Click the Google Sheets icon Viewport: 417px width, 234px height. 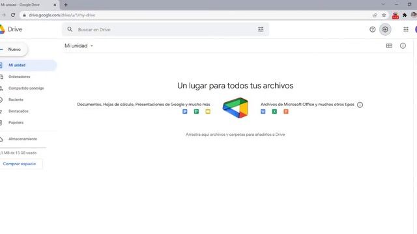tap(196, 111)
